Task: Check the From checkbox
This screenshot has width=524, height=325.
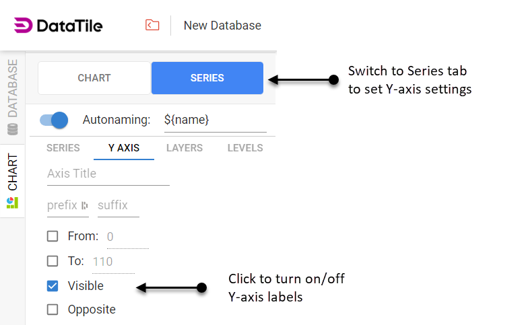Action: [x=53, y=236]
